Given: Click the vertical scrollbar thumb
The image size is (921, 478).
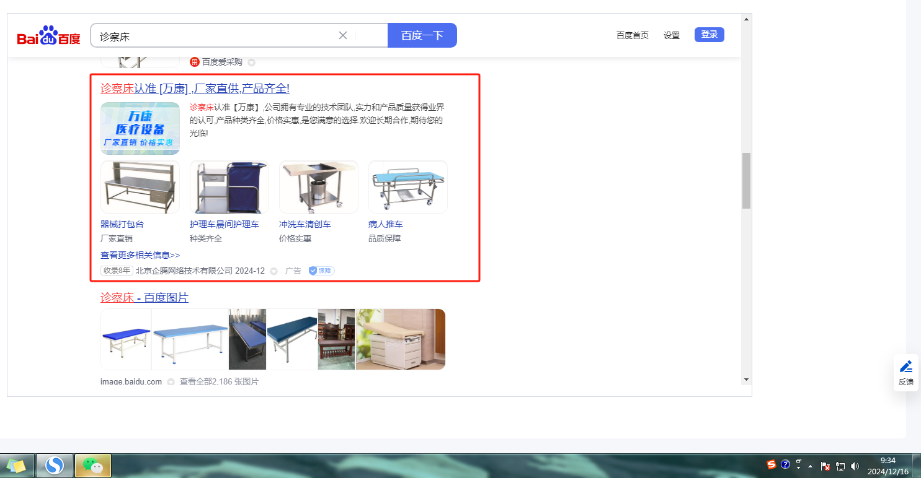Looking at the screenshot, I should [x=746, y=180].
